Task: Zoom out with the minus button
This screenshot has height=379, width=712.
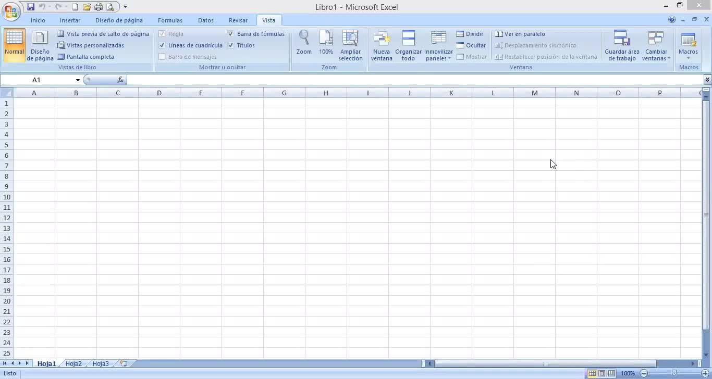Action: point(644,373)
